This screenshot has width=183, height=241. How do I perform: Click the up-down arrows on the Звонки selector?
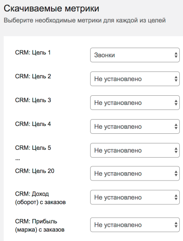pyautogui.click(x=176, y=55)
